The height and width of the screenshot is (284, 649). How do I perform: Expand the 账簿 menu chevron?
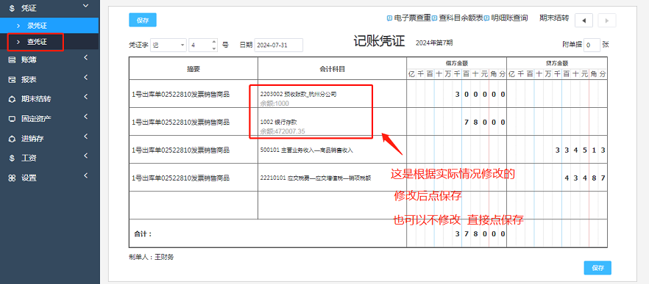(x=85, y=58)
